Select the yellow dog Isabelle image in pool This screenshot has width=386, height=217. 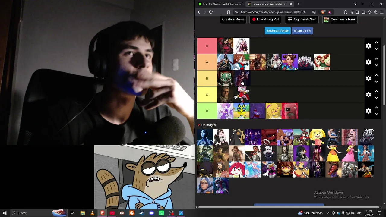click(318, 137)
